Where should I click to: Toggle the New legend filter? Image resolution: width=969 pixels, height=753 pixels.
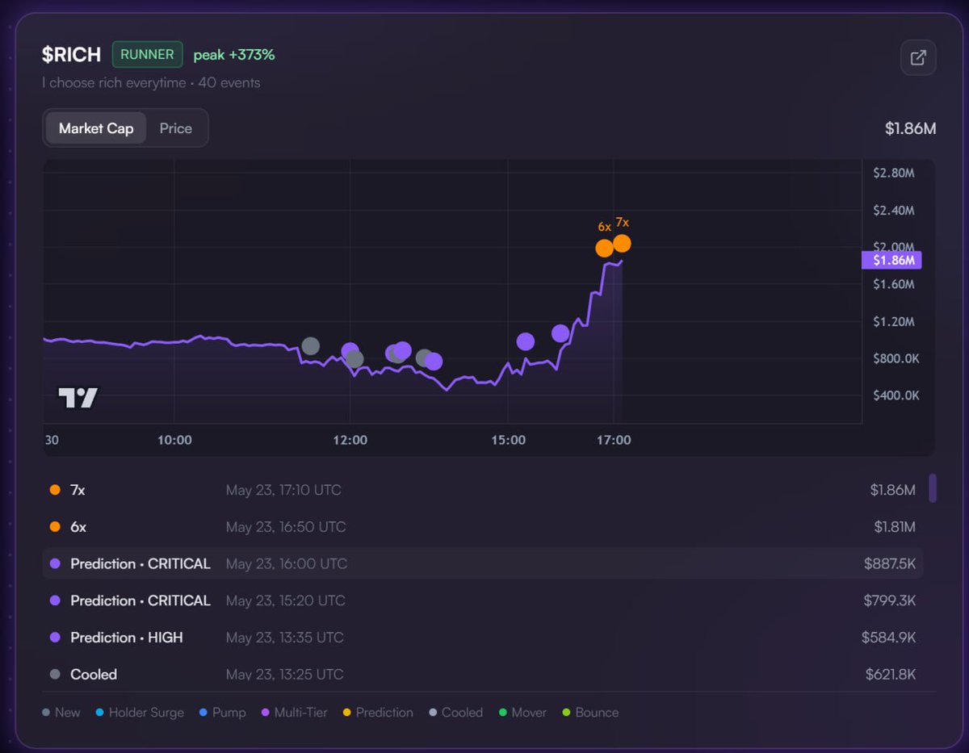pos(61,713)
